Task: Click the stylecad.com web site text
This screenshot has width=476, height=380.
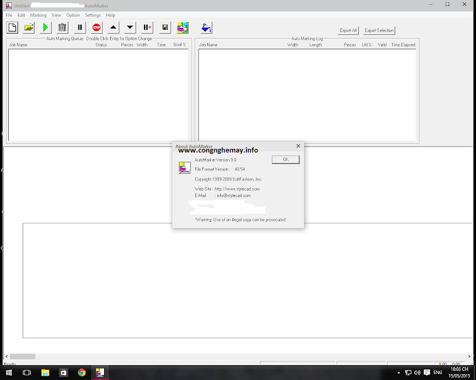Action: [237, 189]
